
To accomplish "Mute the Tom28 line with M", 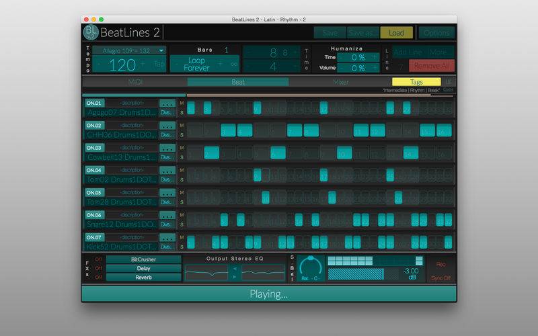I will [182, 193].
